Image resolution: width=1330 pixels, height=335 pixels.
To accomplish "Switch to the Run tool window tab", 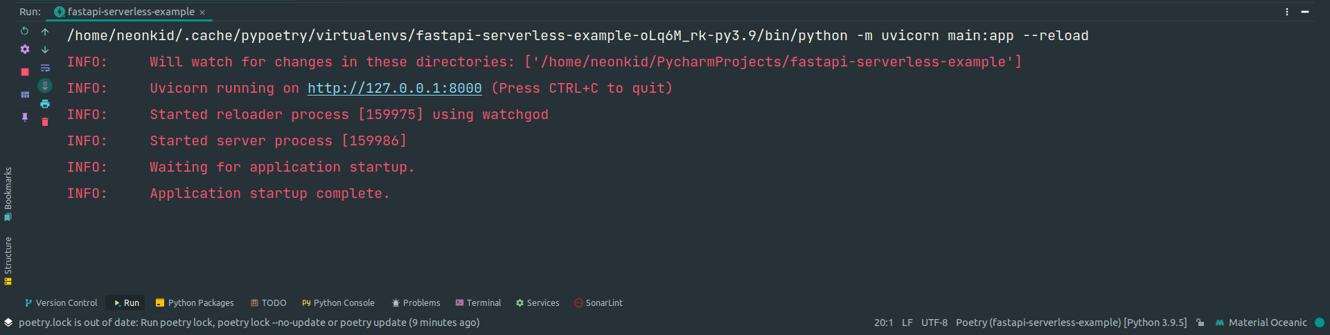I will [126, 303].
